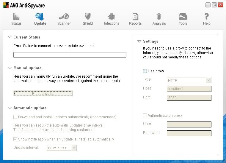Image resolution: width=226 pixels, height=163 pixels.
Task: Click the Help tab label
Action: point(207,23)
